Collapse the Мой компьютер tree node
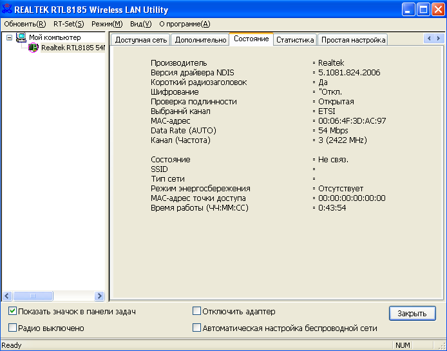Image resolution: width=447 pixels, height=351 pixels. [x=9, y=37]
